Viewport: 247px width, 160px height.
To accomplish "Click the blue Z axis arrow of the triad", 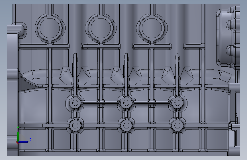I will point(24,142).
